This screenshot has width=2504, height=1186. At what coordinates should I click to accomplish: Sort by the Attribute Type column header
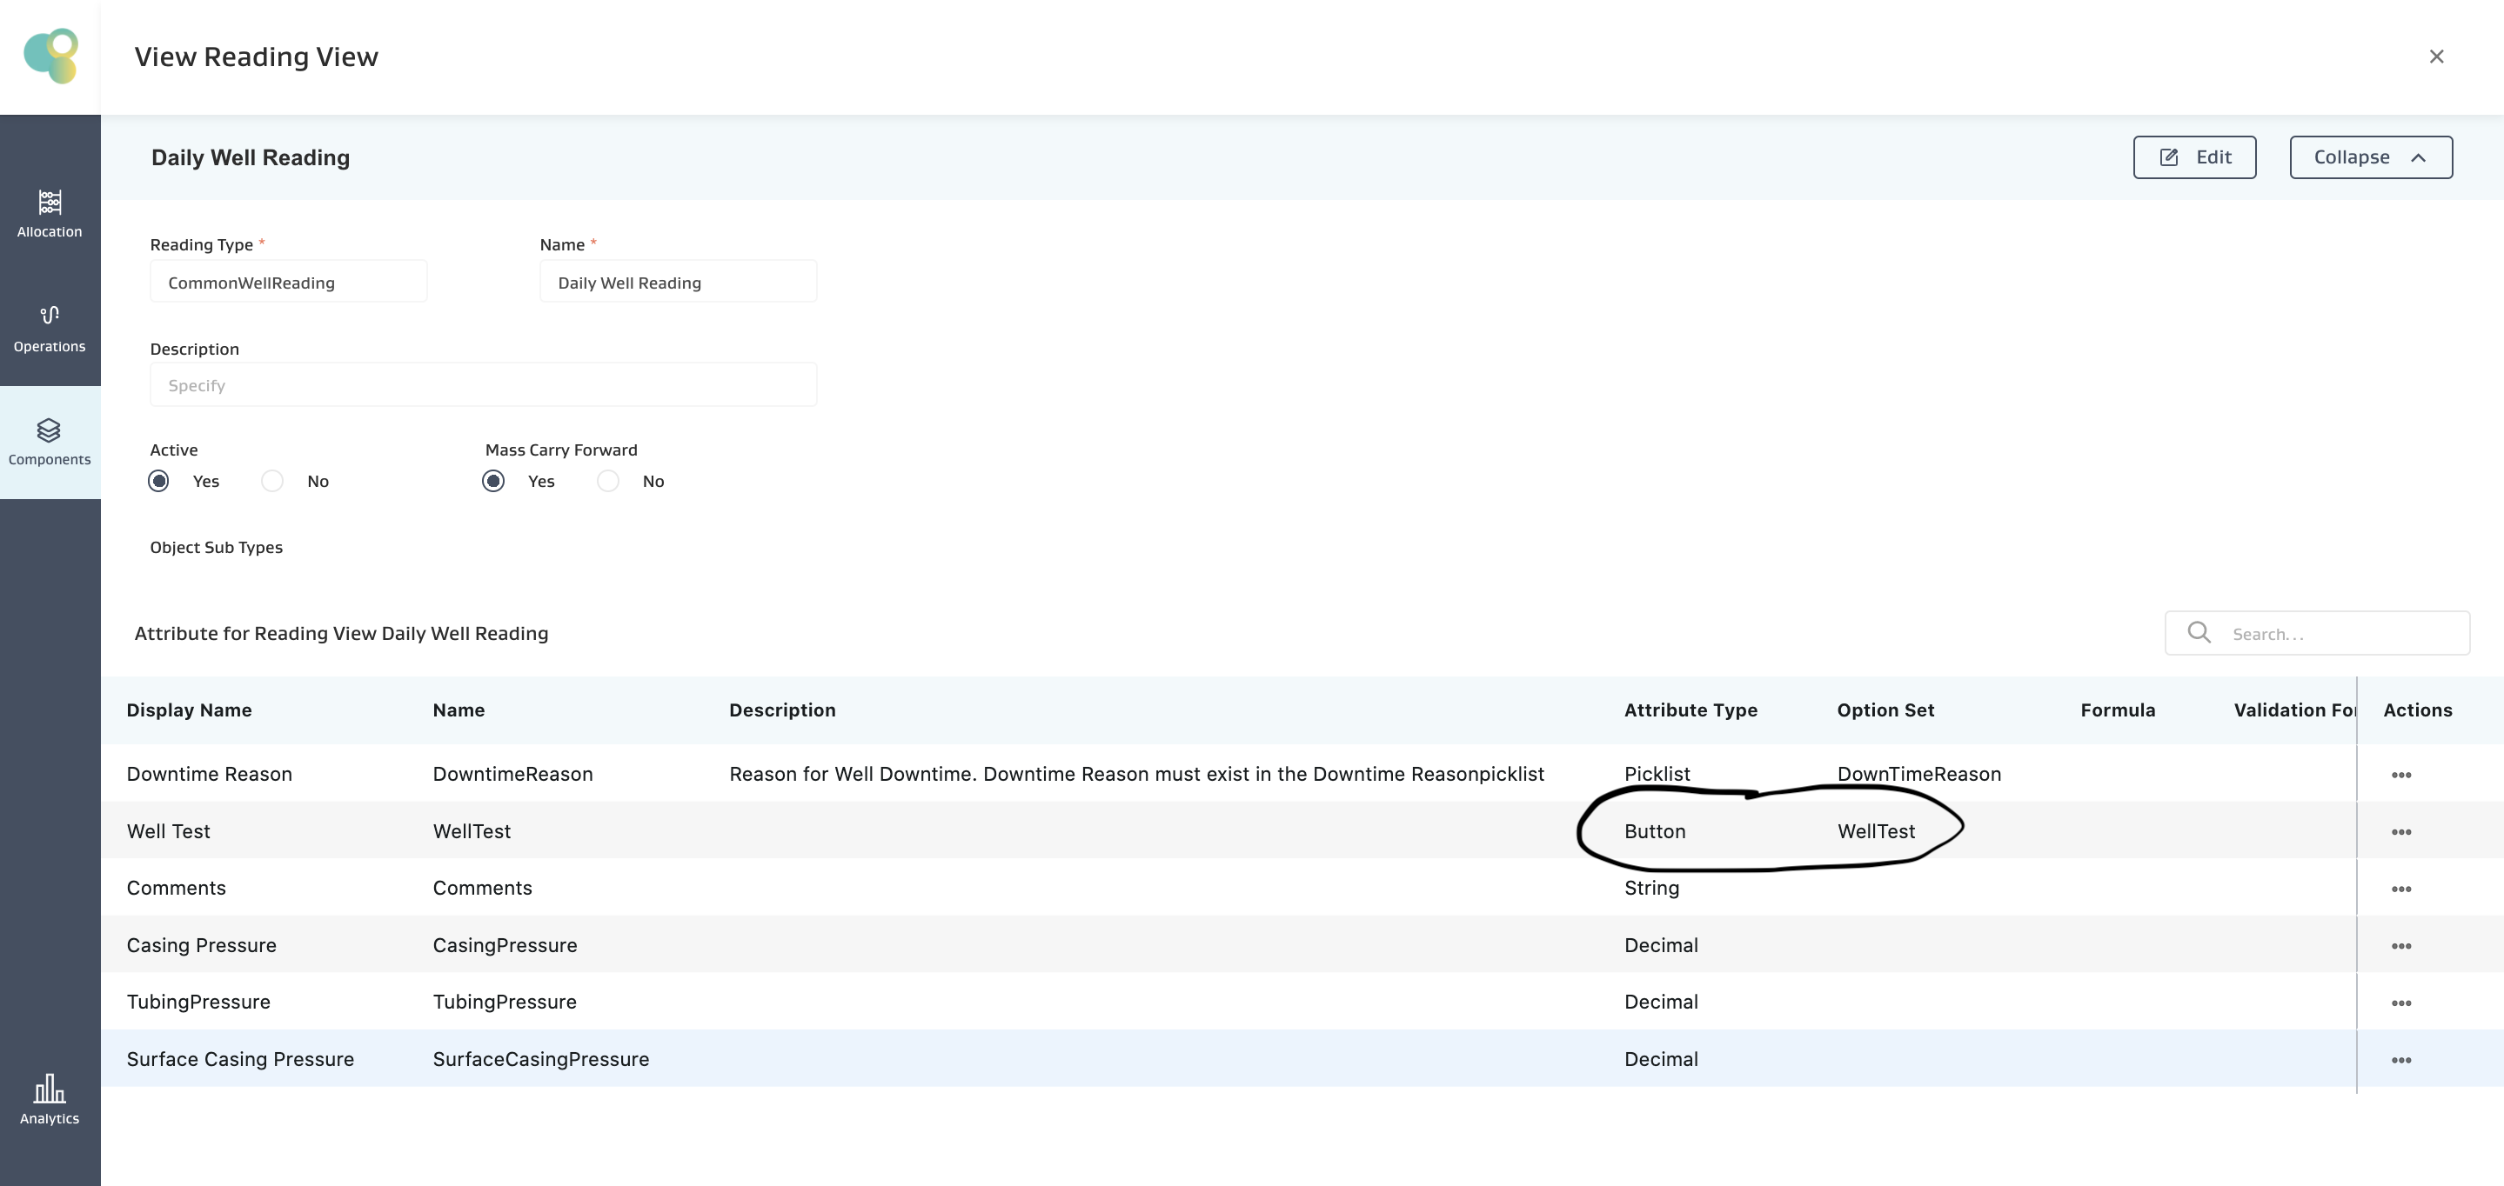[1690, 710]
